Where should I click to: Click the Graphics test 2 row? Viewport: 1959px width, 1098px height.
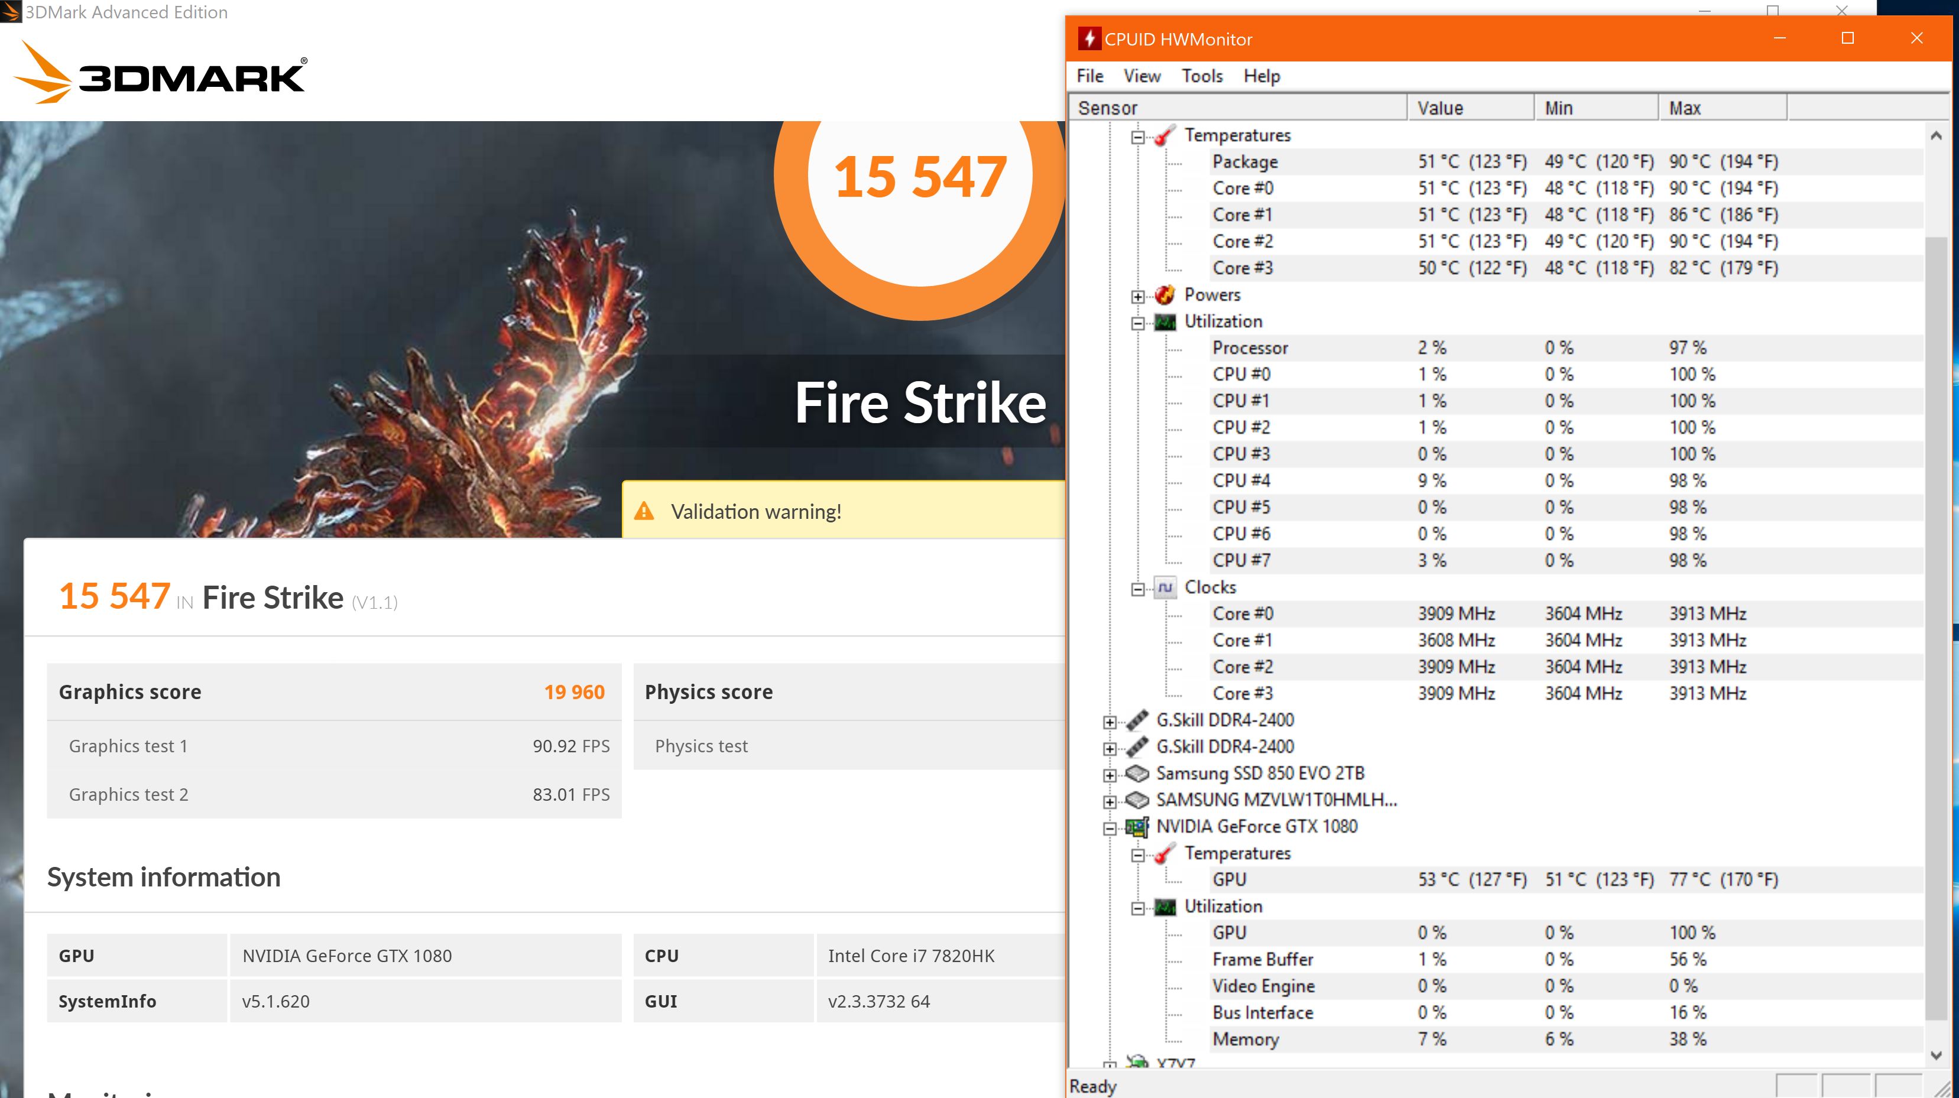click(x=335, y=795)
